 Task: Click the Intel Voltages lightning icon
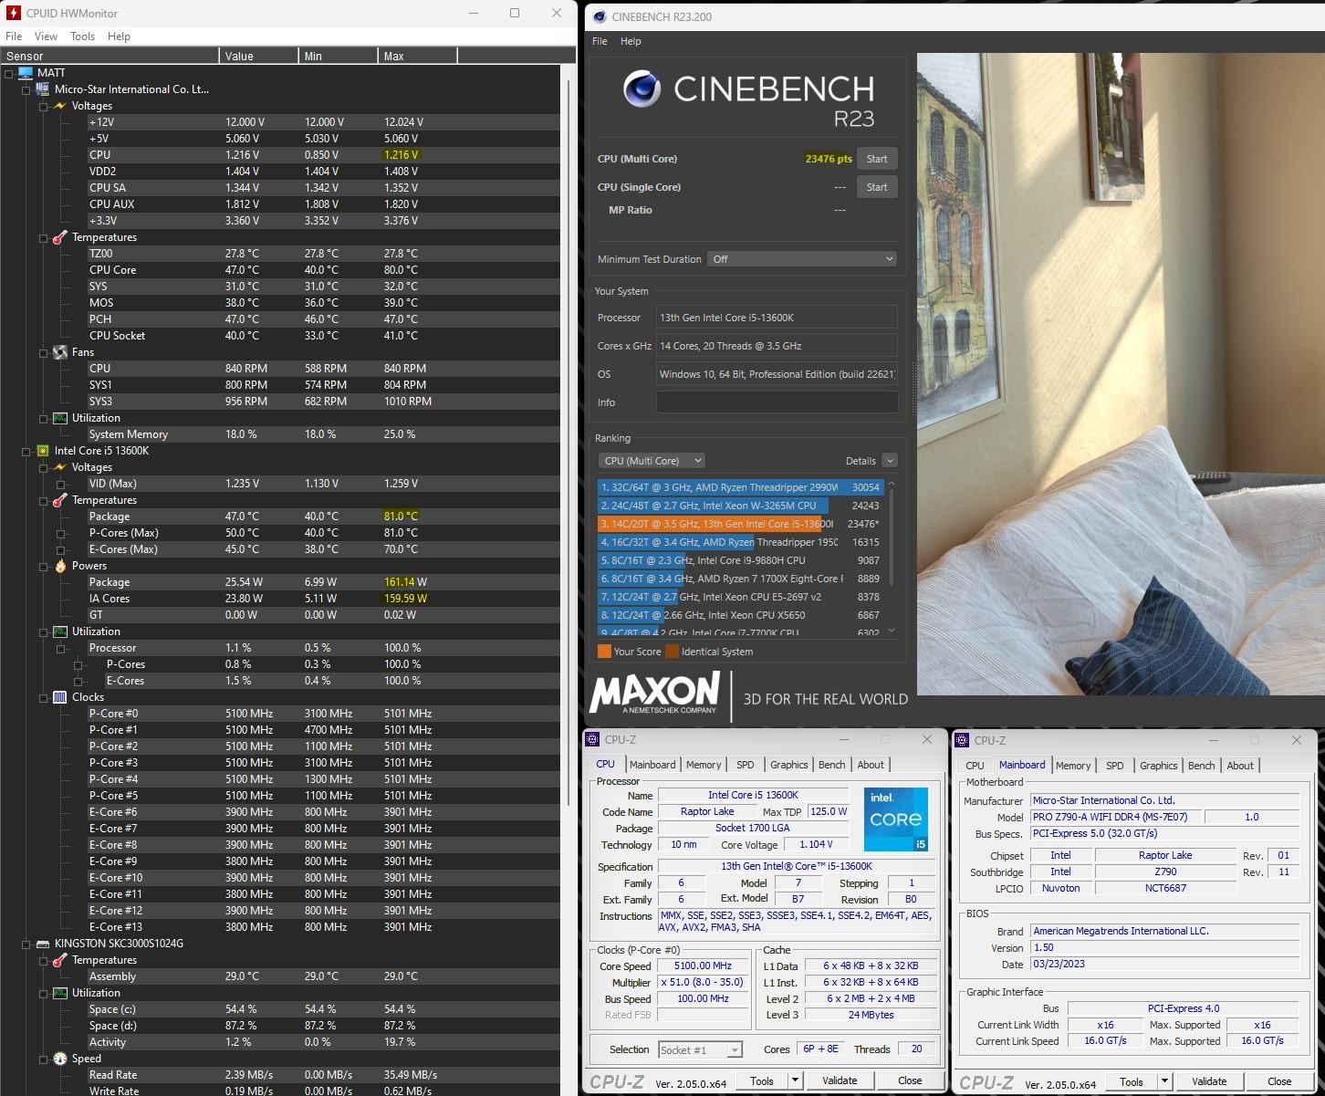[60, 467]
